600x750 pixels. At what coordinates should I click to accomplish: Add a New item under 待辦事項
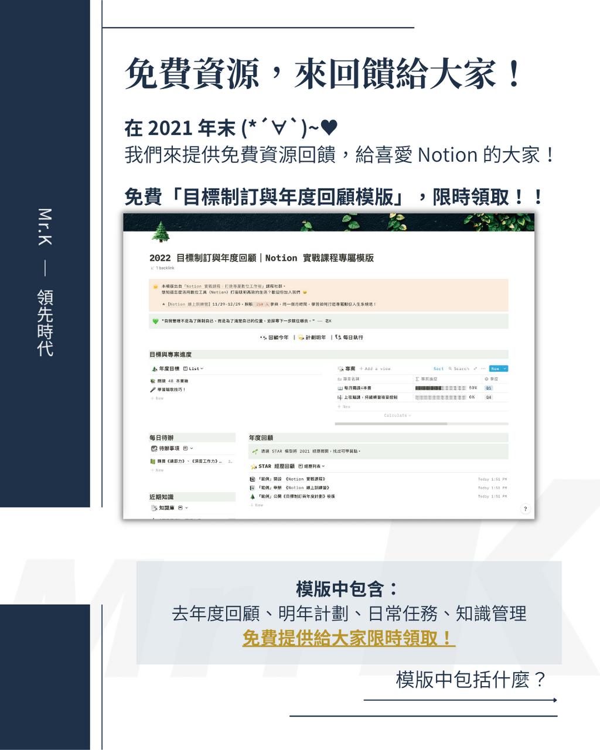pos(157,470)
